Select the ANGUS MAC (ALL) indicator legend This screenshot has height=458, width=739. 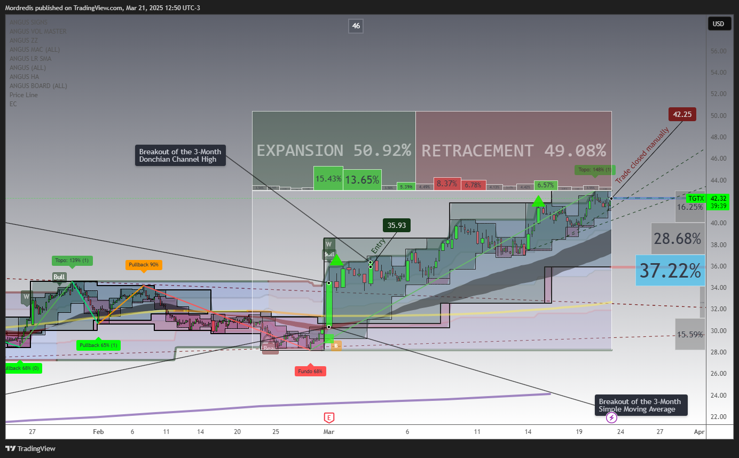[35, 50]
